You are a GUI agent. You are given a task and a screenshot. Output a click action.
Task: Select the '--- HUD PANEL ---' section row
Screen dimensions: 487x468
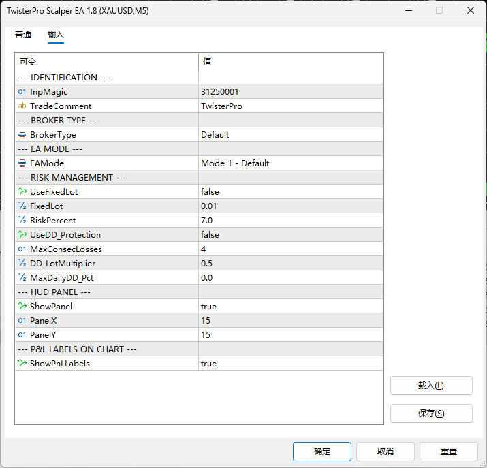click(x=199, y=292)
